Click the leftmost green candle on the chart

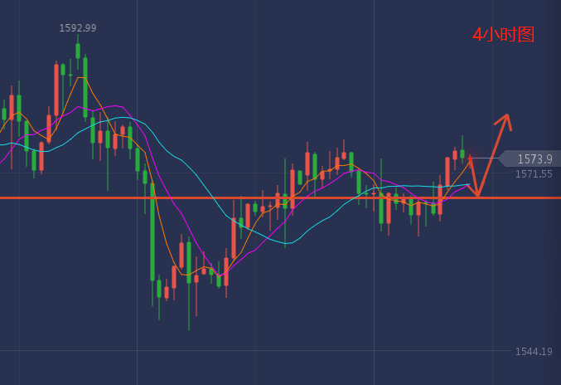[x=4, y=114]
